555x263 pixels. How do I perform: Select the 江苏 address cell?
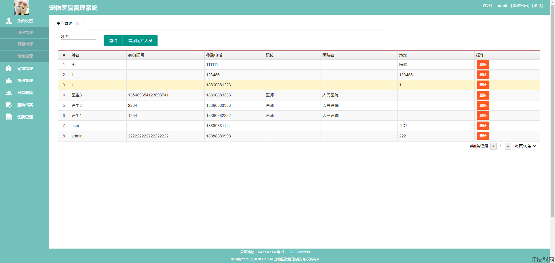436,126
